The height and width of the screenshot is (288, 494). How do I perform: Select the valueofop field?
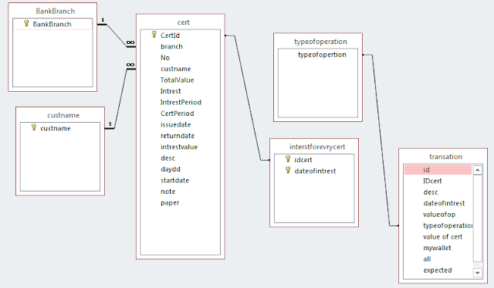point(439,215)
